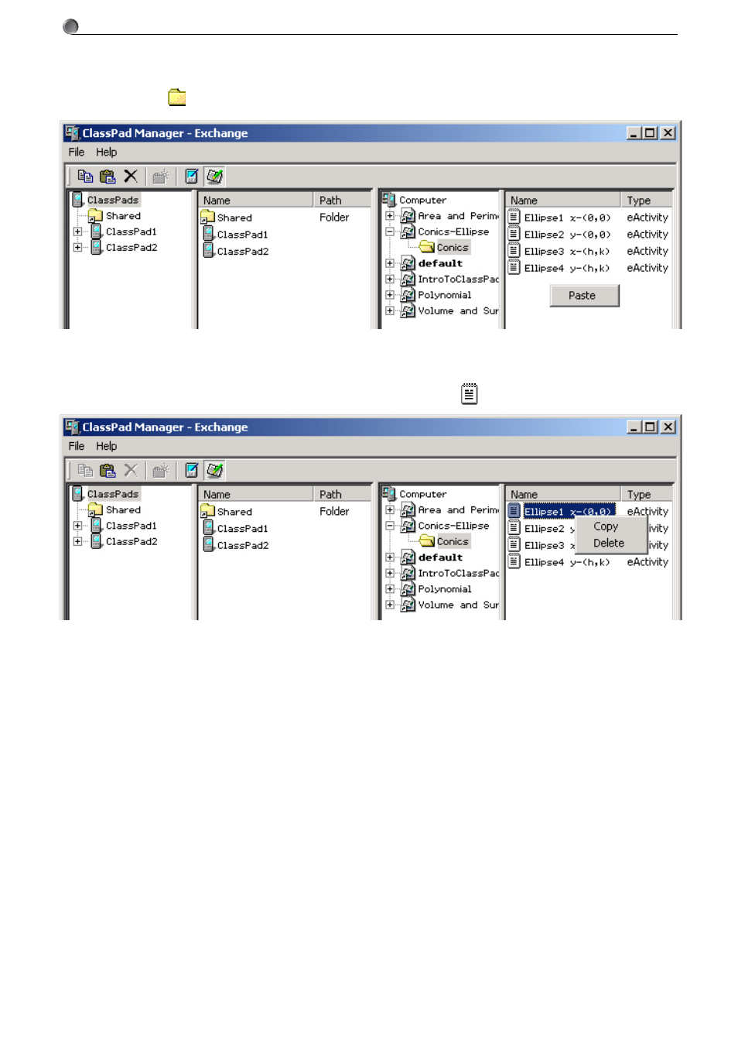The width and height of the screenshot is (738, 1046).
Task: Click the Ellipse2 file icon in upper window
Action: point(514,234)
